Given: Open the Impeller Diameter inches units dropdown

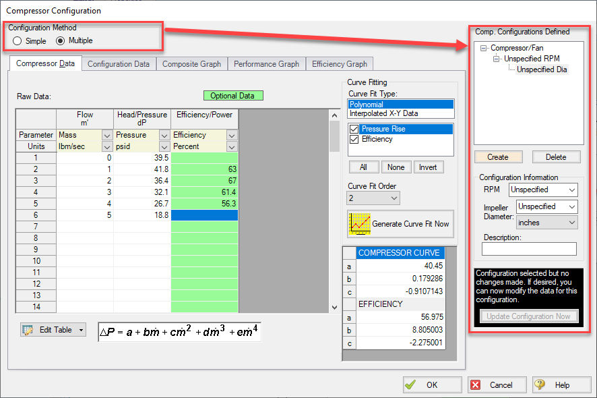Looking at the screenshot, I should pyautogui.click(x=546, y=223).
